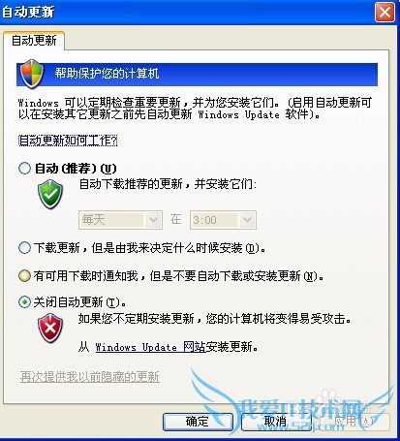This screenshot has width=400, height=441.
Task: Click the arrow of the 3:00 combo box
Action: point(247,220)
